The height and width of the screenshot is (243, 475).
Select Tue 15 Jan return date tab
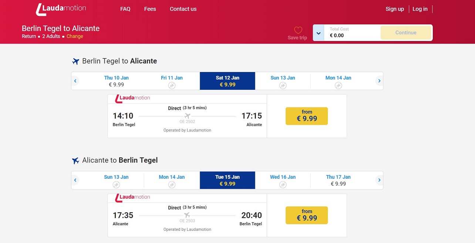(x=228, y=180)
